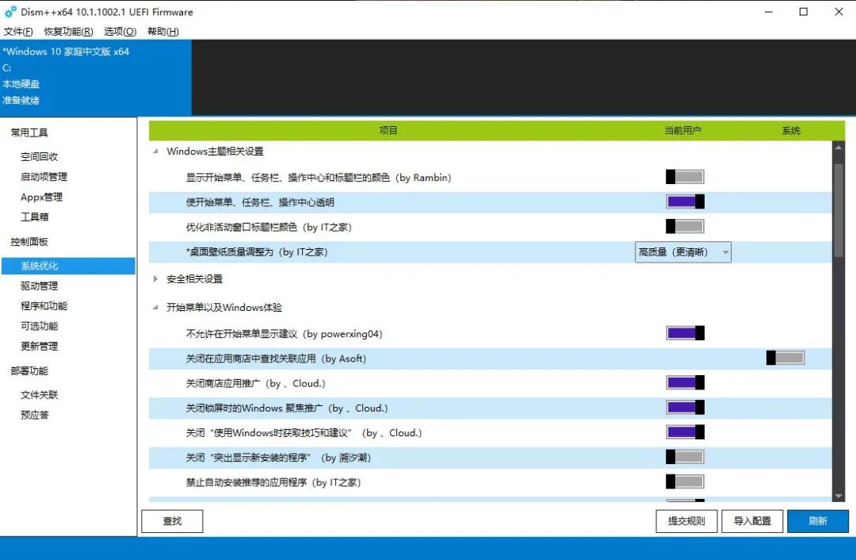Image resolution: width=856 pixels, height=560 pixels.
Task: Open the 可选功能 optional features panel
Action: pyautogui.click(x=41, y=325)
